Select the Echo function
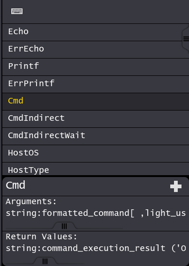 click(x=96, y=32)
